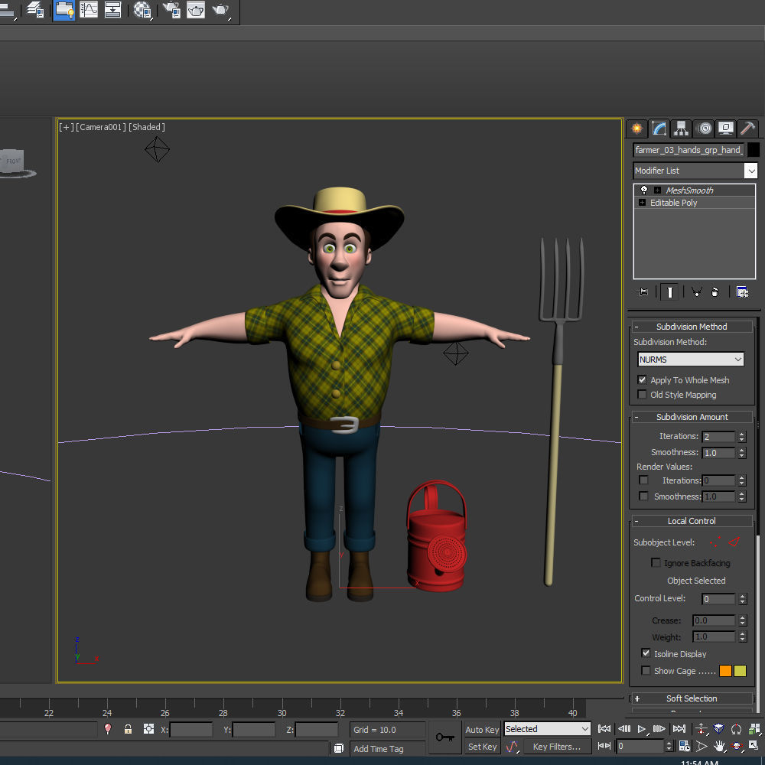
Task: Click the Set Keys large key button
Action: coord(444,737)
